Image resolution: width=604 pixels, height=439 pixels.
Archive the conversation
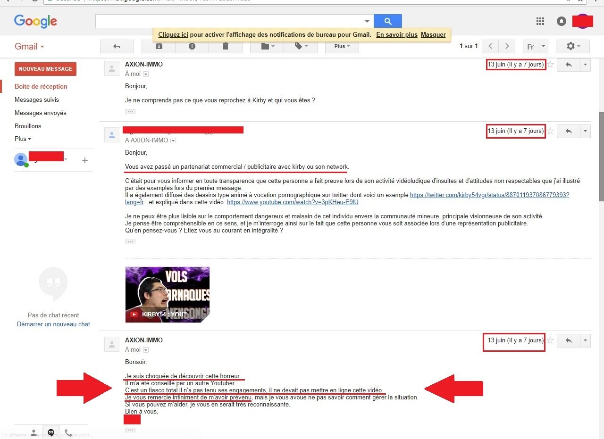(x=159, y=46)
